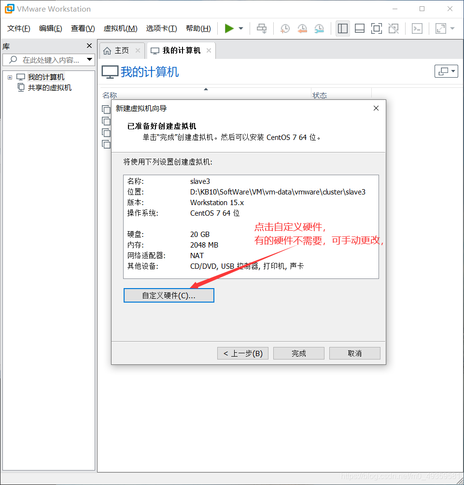Open the 查看(V) menu
464x485 pixels.
pyautogui.click(x=83, y=28)
